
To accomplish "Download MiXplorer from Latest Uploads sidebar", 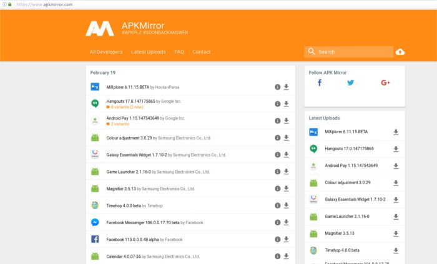I will coord(396,132).
